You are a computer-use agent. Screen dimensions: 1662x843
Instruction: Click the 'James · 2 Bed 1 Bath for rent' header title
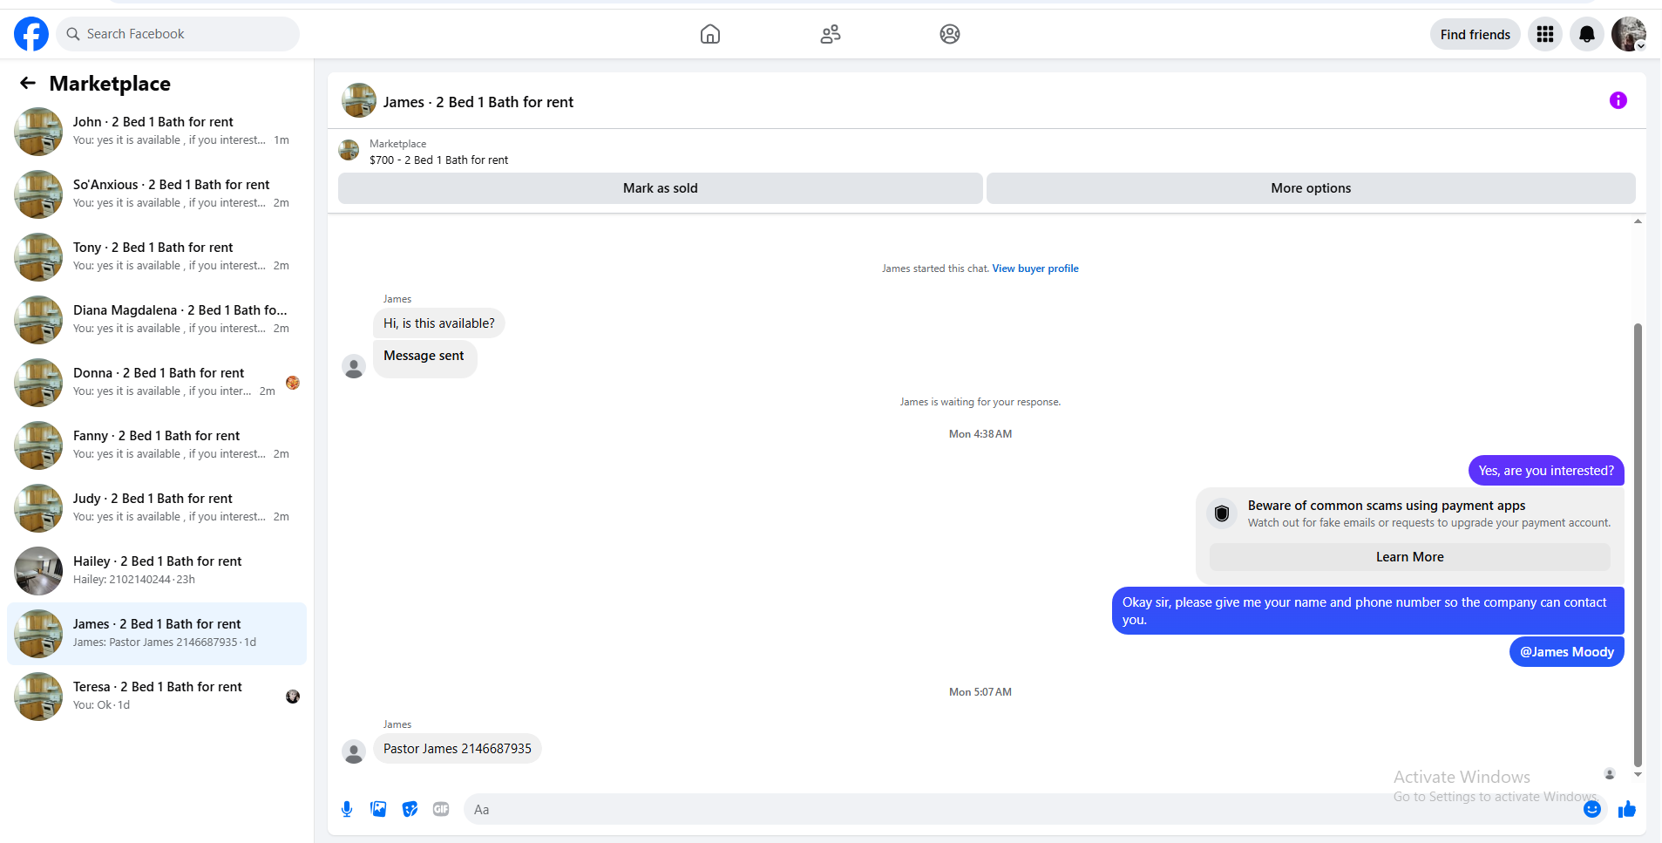click(478, 102)
